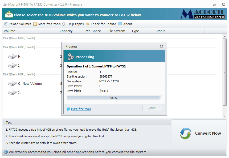
Task: Close the Progress dialog
Action: pos(161,46)
